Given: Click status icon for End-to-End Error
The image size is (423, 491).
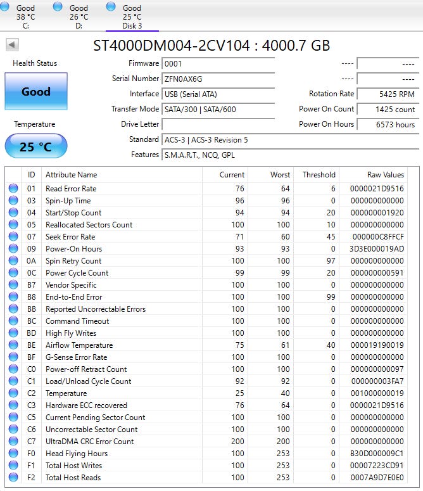Looking at the screenshot, I should point(13,297).
